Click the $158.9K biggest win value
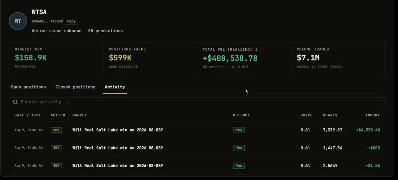 [x=31, y=58]
